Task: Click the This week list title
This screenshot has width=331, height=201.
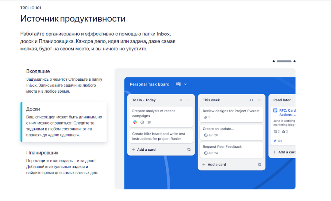Action: point(211,100)
